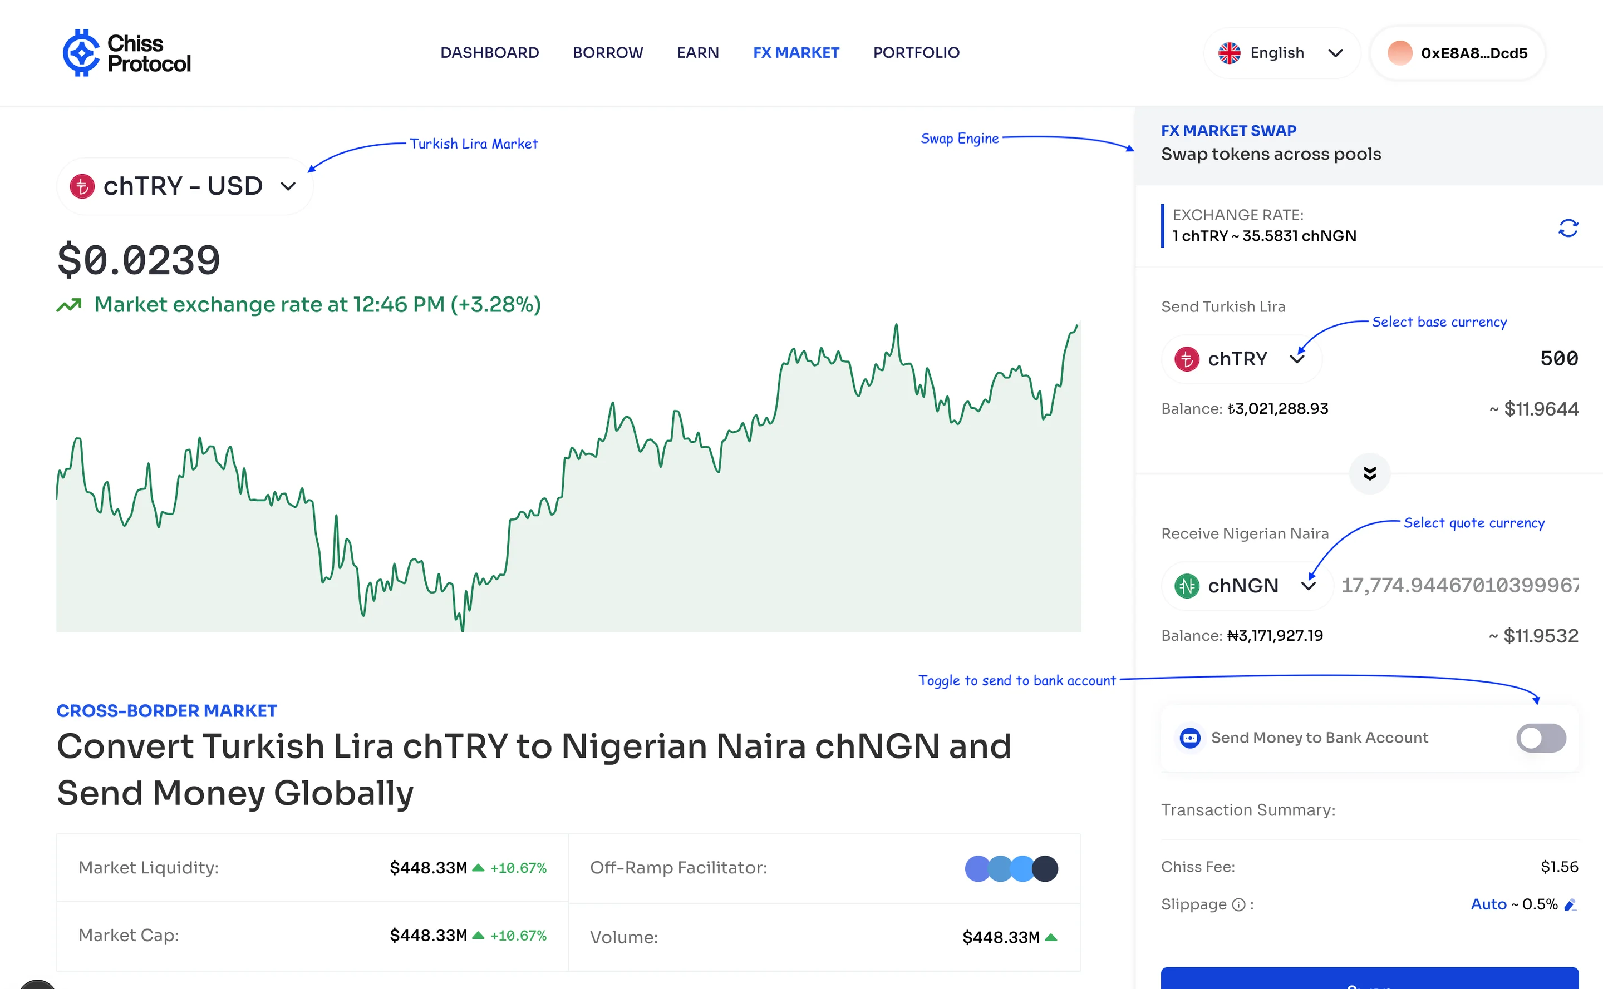
Task: Click the Auto slippage link
Action: pos(1488,904)
